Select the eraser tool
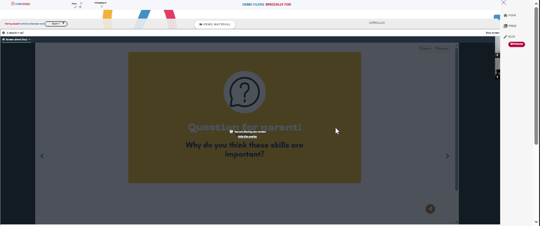 80,7
